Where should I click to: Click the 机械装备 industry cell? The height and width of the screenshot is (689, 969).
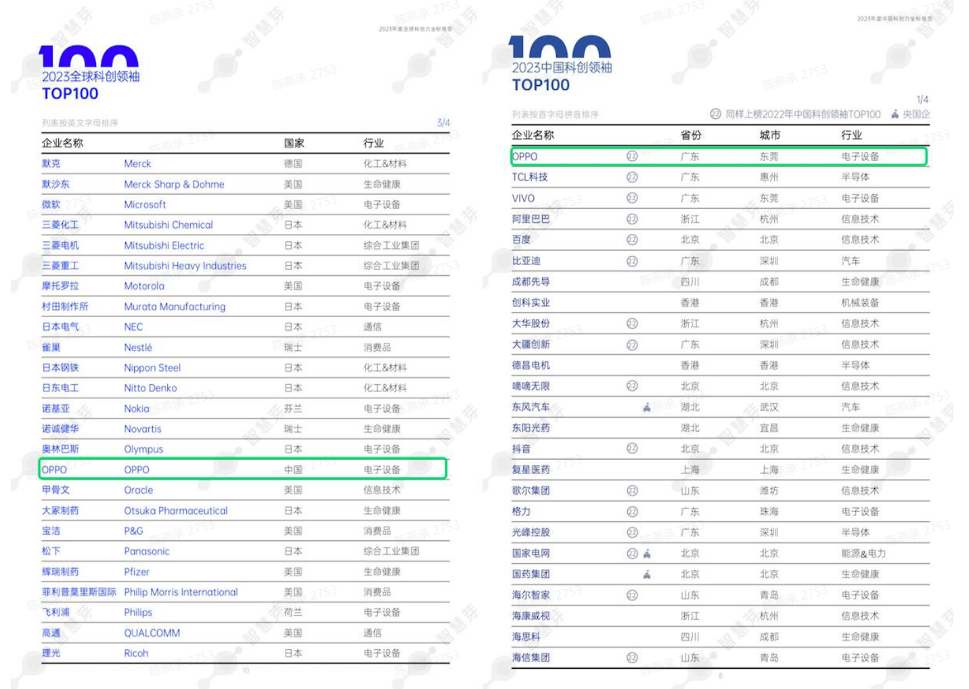click(860, 303)
